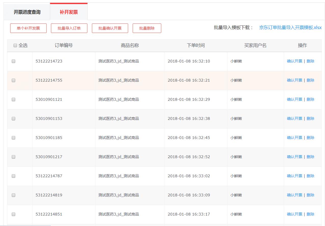The image size is (325, 226).
Task: Click order number 53122214787
Action: pos(49,176)
